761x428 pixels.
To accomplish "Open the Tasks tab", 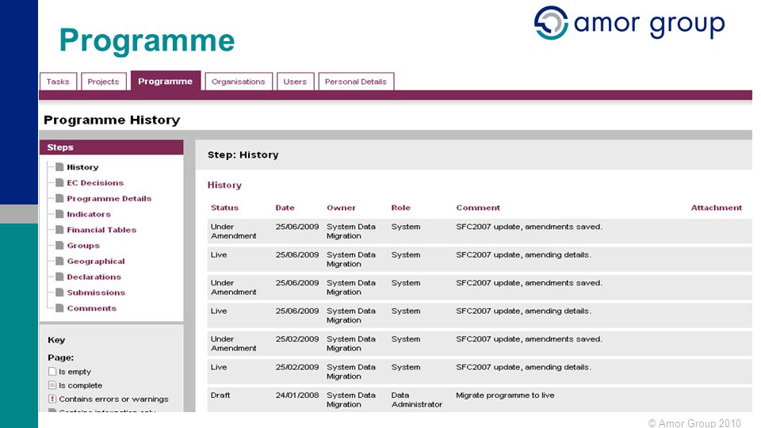I will point(58,82).
